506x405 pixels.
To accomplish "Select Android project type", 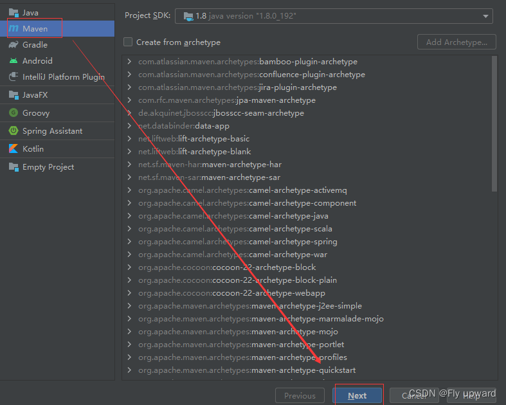I will [x=57, y=60].
